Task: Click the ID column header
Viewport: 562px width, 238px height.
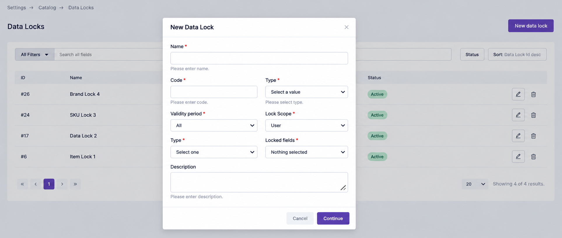Action: (23, 78)
